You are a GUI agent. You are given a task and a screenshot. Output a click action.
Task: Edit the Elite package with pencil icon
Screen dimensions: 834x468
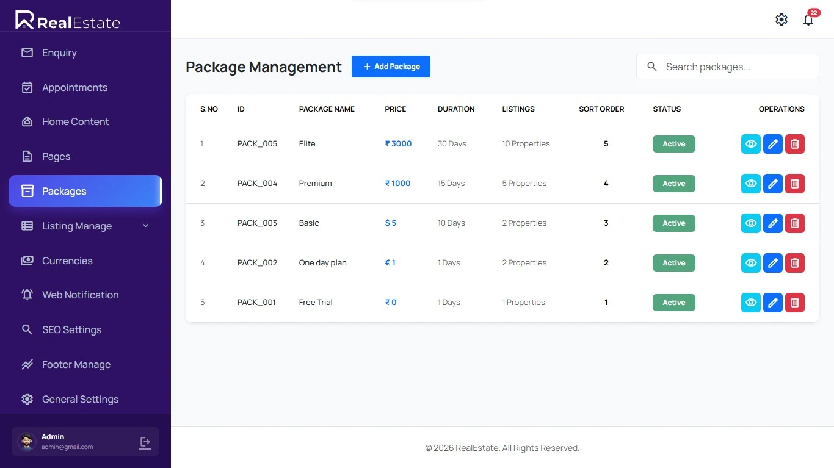coord(773,144)
